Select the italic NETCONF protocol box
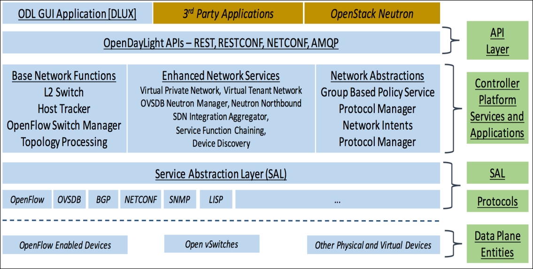Image resolution: width=533 pixels, height=269 pixels. [x=140, y=200]
